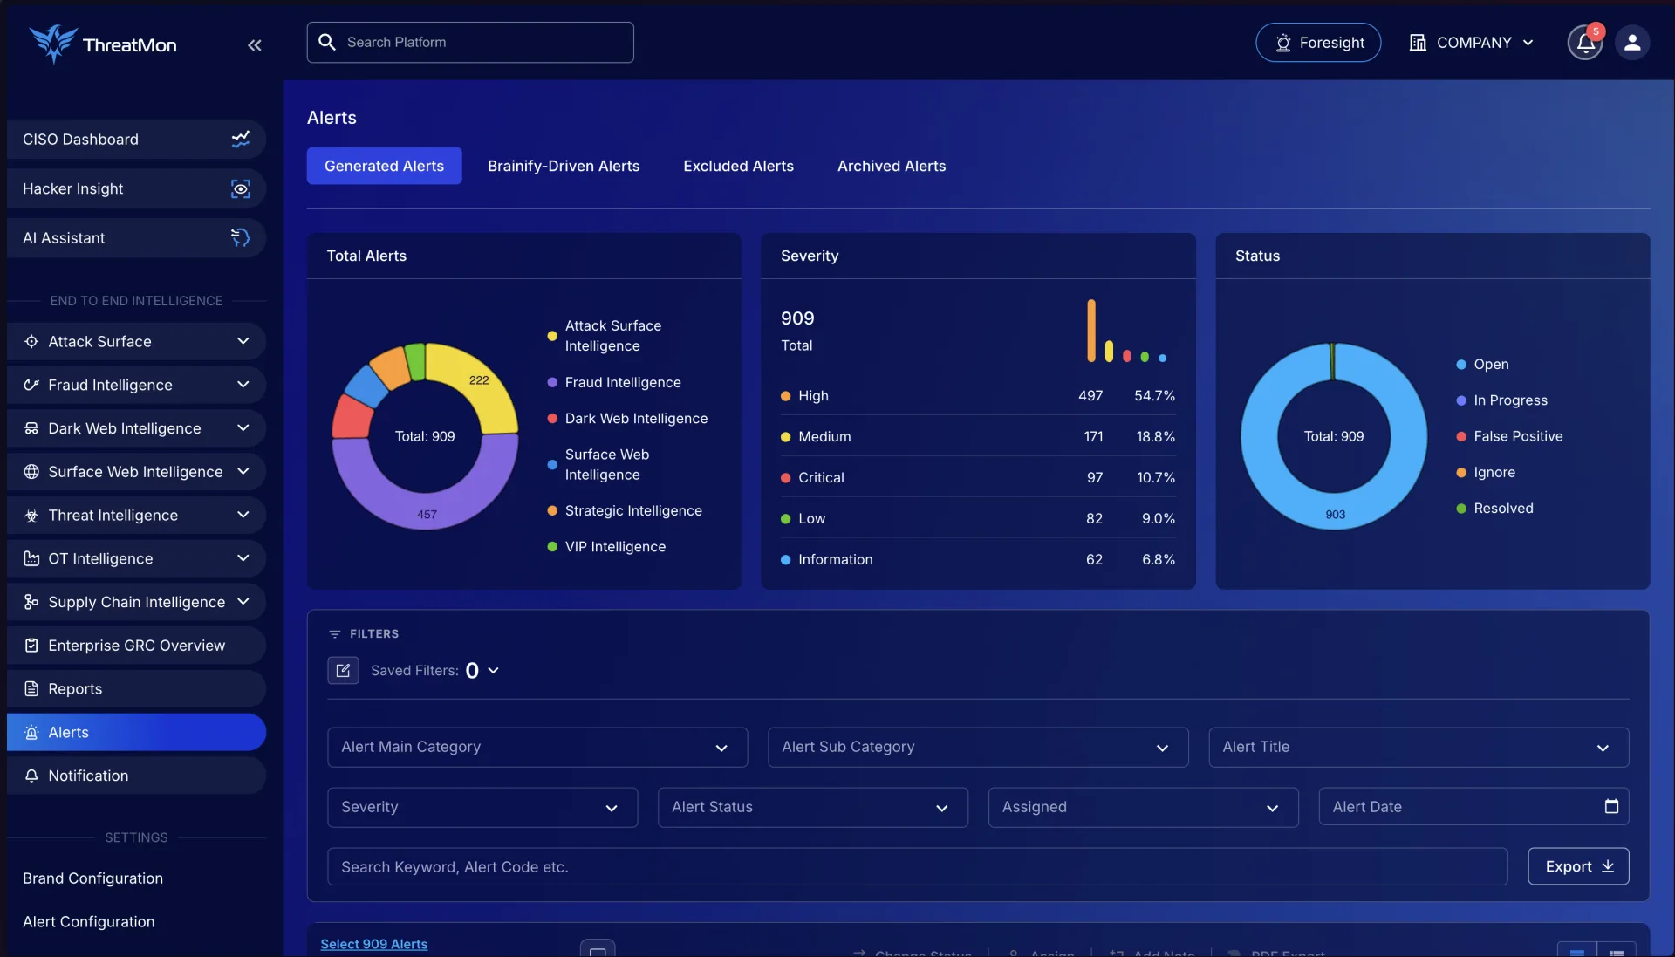Click the Notification bell icon in sidebar
The height and width of the screenshot is (957, 1675).
point(31,776)
